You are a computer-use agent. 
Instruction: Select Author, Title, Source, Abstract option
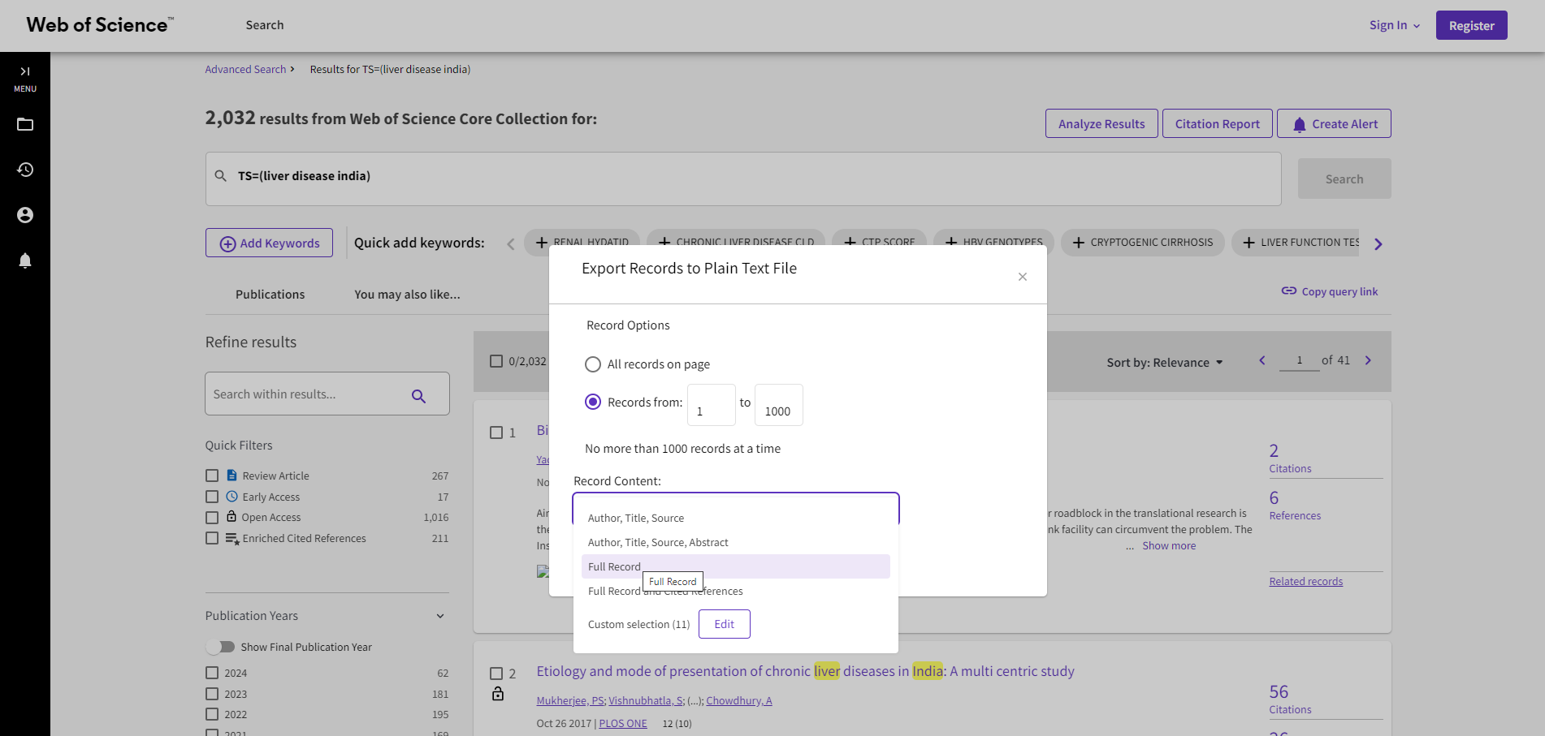pyautogui.click(x=658, y=542)
